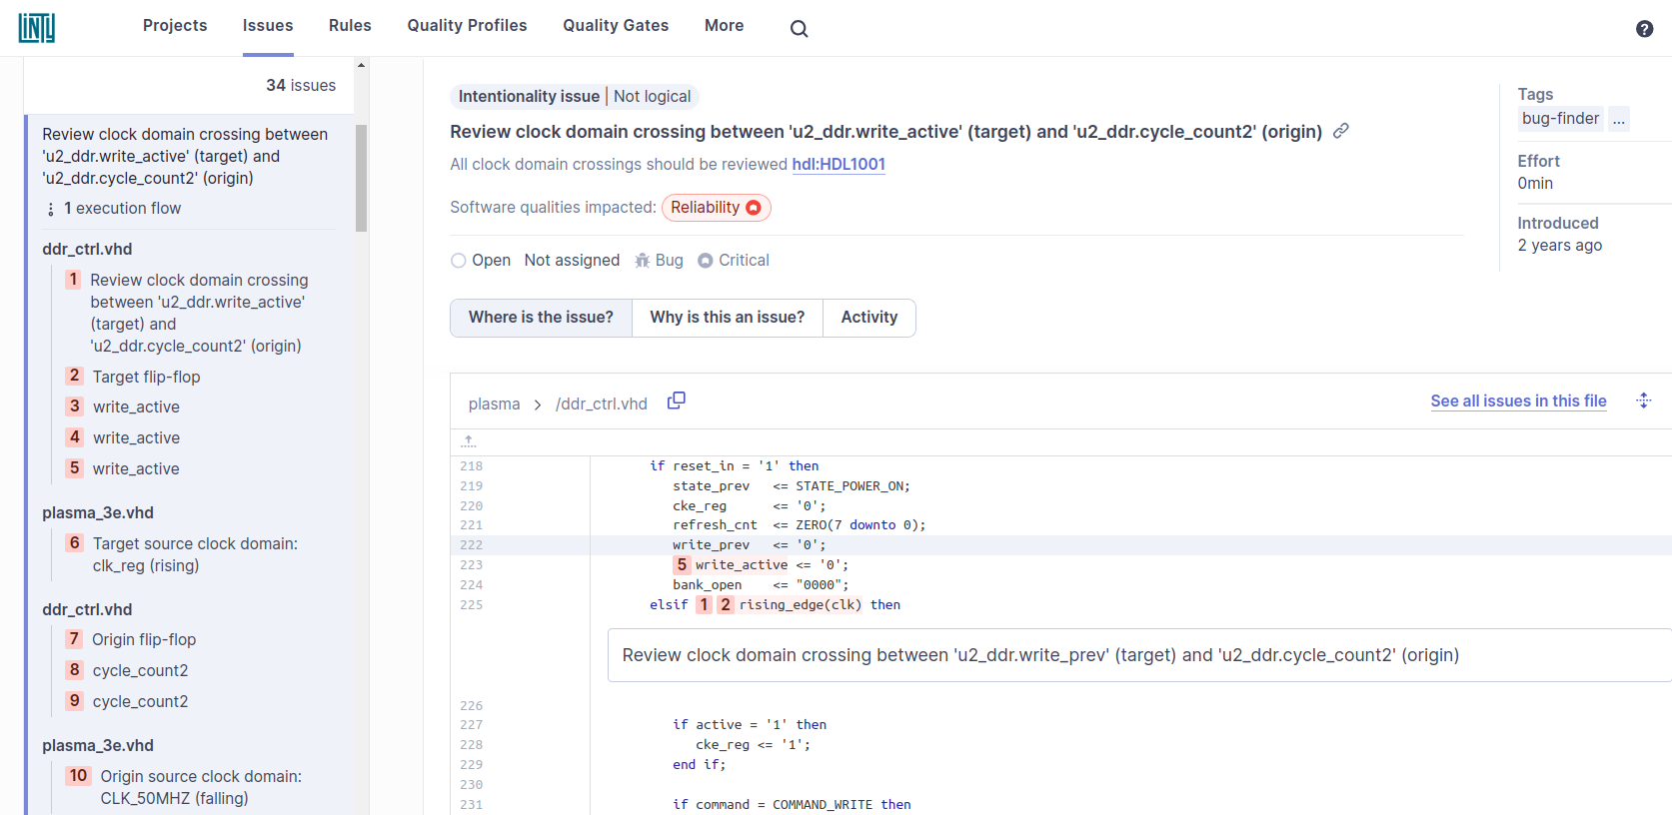This screenshot has width=1672, height=815.
Task: Click flow marker 2 on elsif line
Action: (x=726, y=604)
